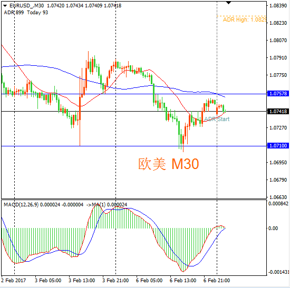The width and height of the screenshot is (290, 288).
Task: Click the 6 Feb 13:00 time axis label
Action: (x=183, y=281)
